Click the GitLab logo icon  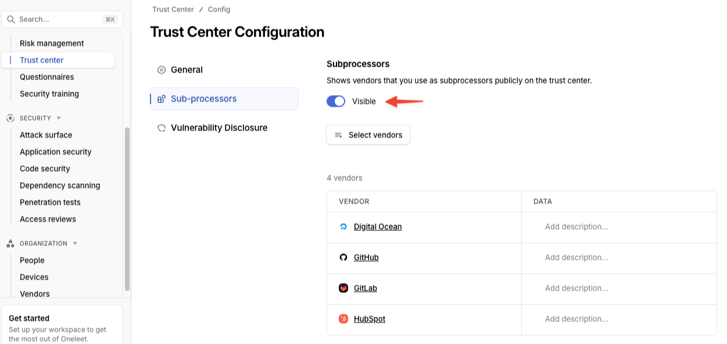[343, 288]
